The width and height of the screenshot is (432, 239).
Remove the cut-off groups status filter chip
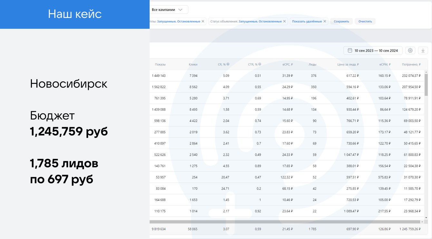click(203, 22)
